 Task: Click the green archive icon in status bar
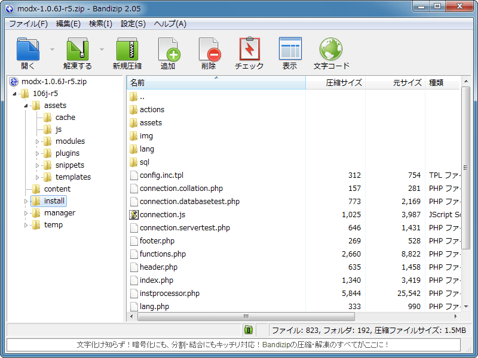(x=249, y=330)
